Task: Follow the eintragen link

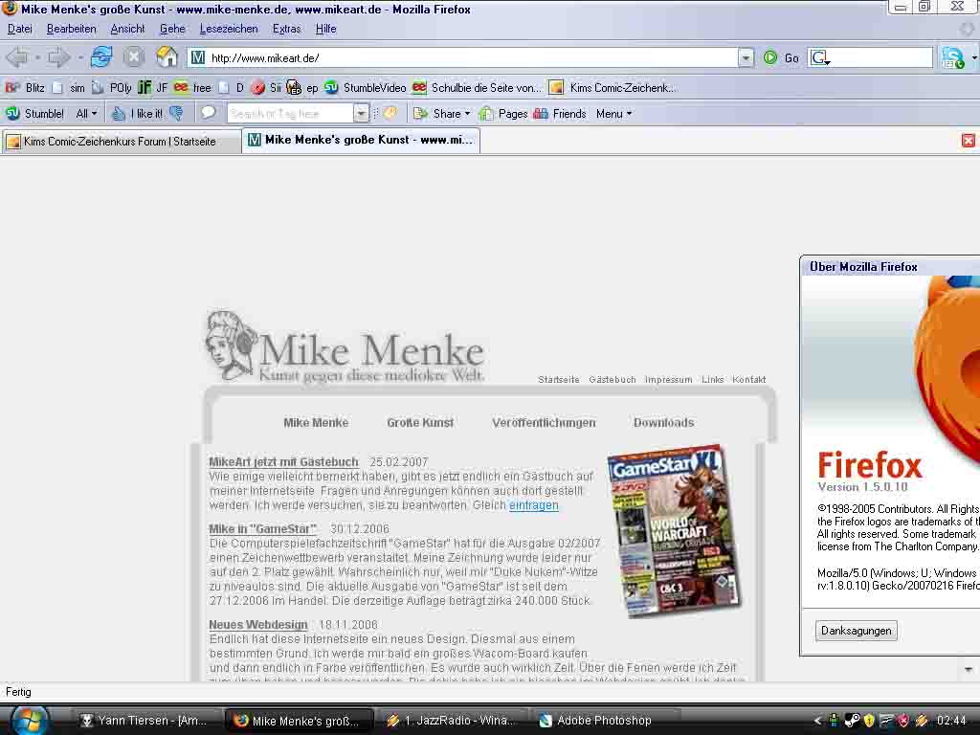Action: click(533, 505)
